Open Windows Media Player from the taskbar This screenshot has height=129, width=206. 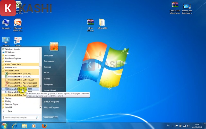[34, 126]
